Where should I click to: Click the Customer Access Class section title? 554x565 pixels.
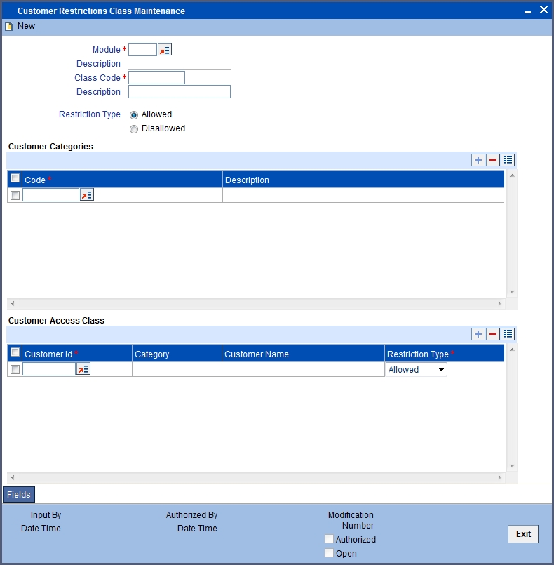(x=56, y=320)
